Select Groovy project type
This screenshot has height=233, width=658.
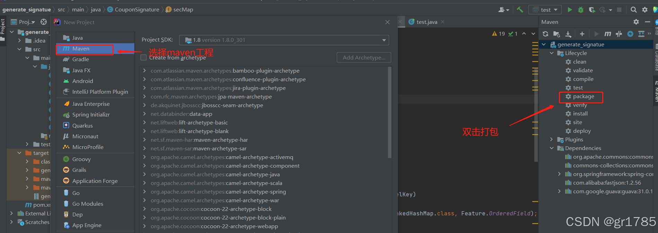pos(95,159)
